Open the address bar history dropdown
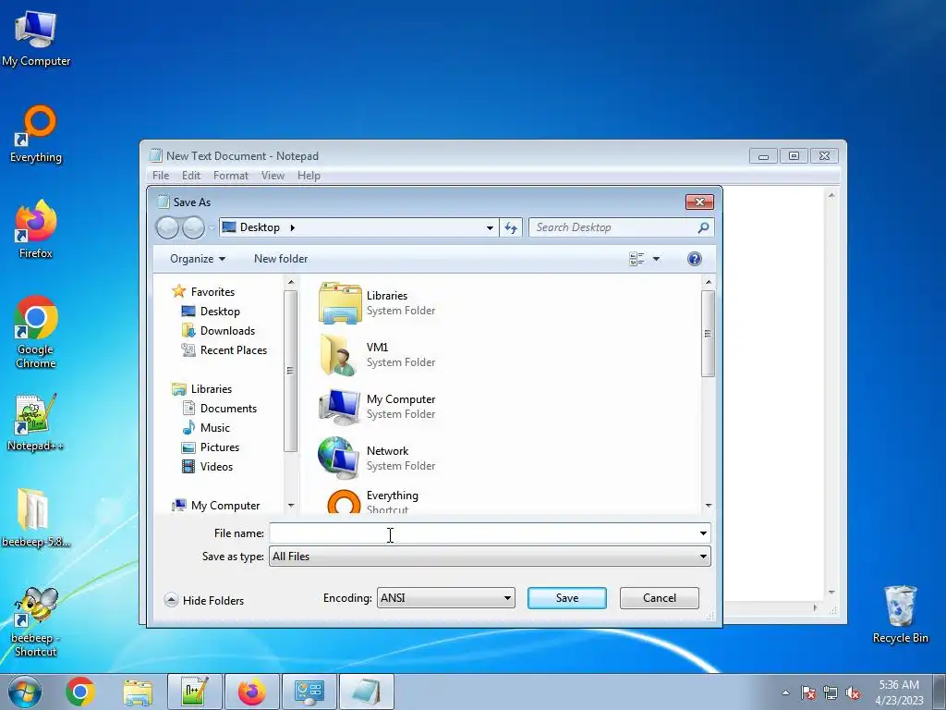Screen dimensions: 946x710 tap(490, 227)
